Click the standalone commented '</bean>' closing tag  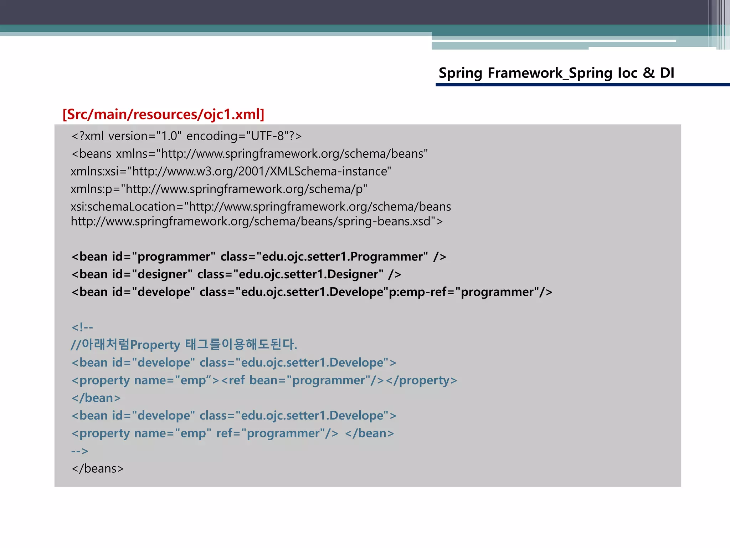click(96, 398)
